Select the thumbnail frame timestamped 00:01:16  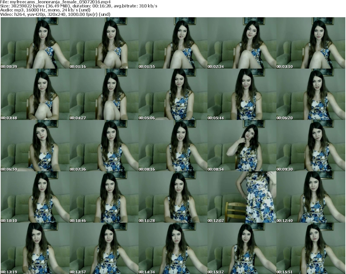pyautogui.click(x=104, y=43)
